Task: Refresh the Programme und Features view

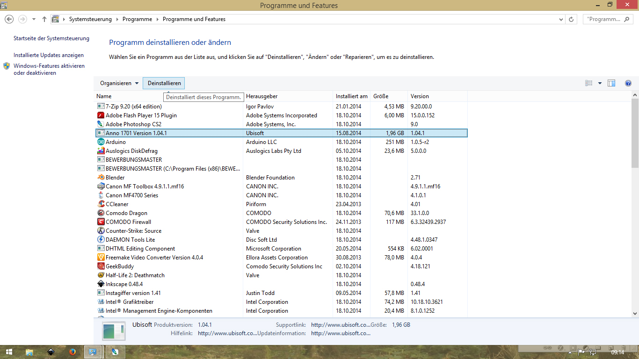Action: pyautogui.click(x=571, y=19)
